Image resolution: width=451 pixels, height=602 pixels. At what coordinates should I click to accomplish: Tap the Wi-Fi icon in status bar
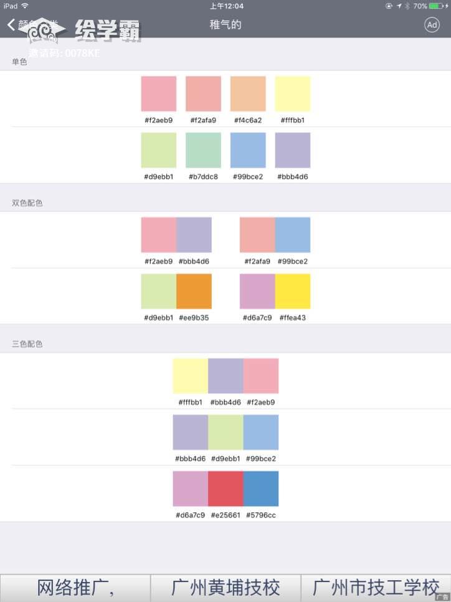[x=25, y=6]
